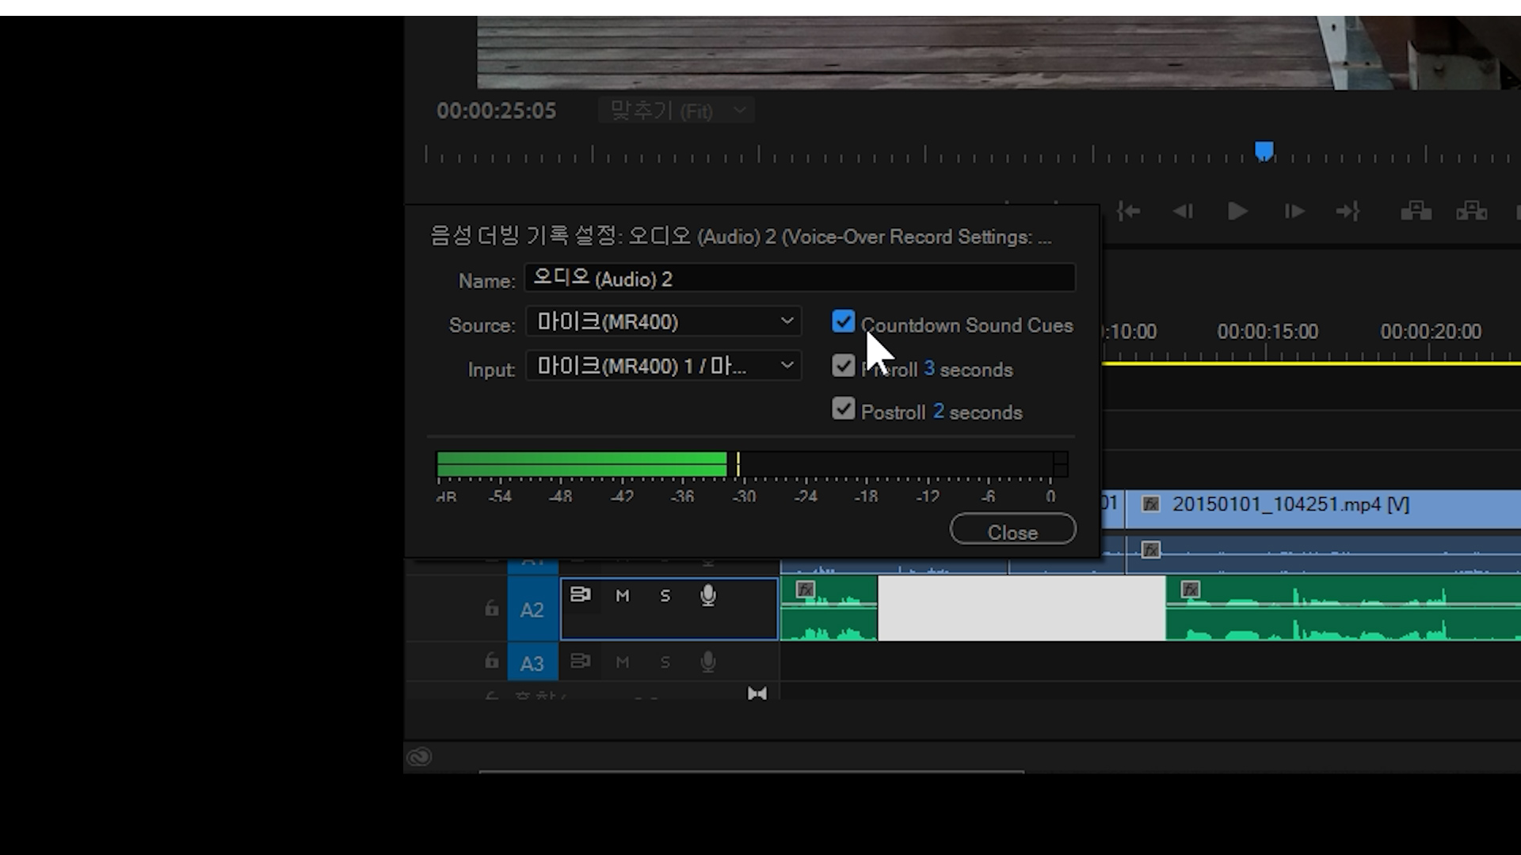Open the Source microphone dropdown
The image size is (1521, 855).
(664, 322)
